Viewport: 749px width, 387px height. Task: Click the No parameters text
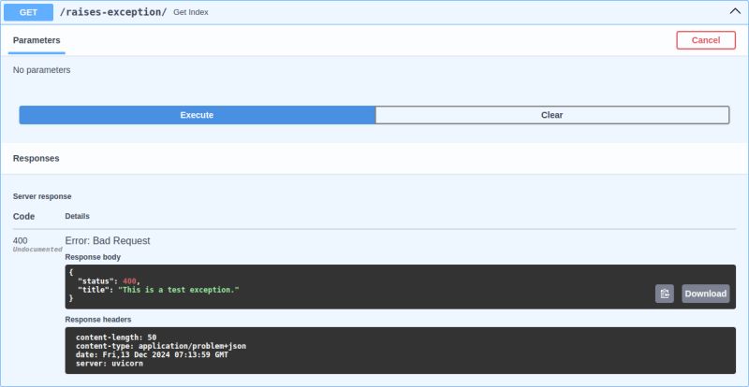point(41,70)
